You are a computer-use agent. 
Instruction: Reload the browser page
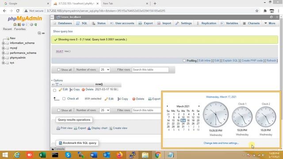point(18,11)
